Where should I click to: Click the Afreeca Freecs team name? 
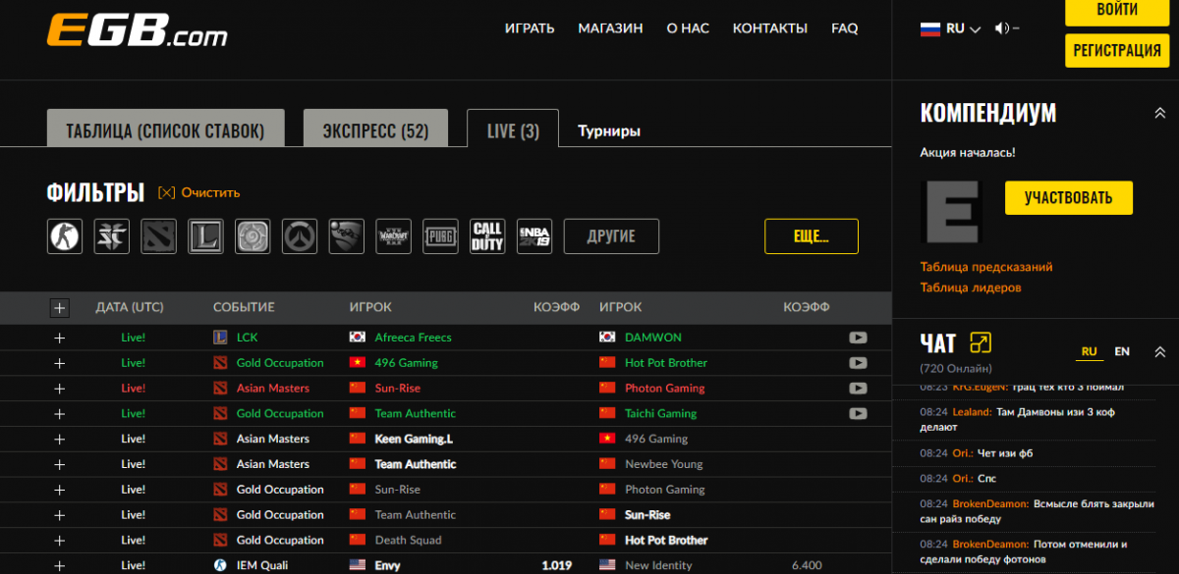coord(414,338)
